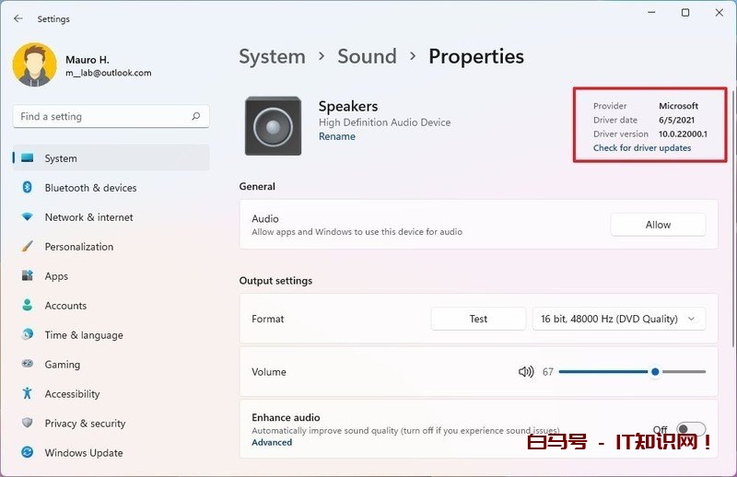Screen dimensions: 737x477
Task: Click the Volume slider handle
Action: click(x=655, y=372)
